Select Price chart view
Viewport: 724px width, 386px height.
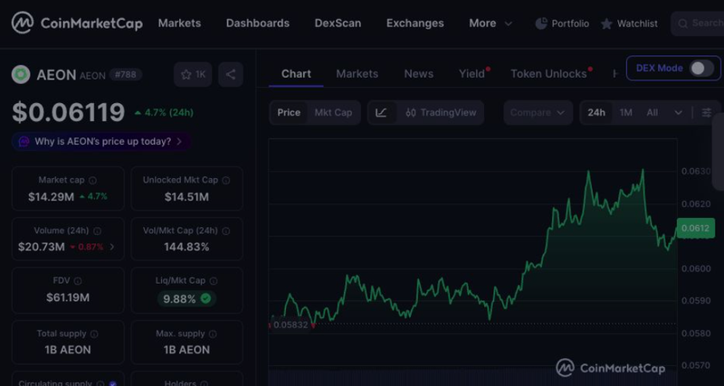click(289, 112)
